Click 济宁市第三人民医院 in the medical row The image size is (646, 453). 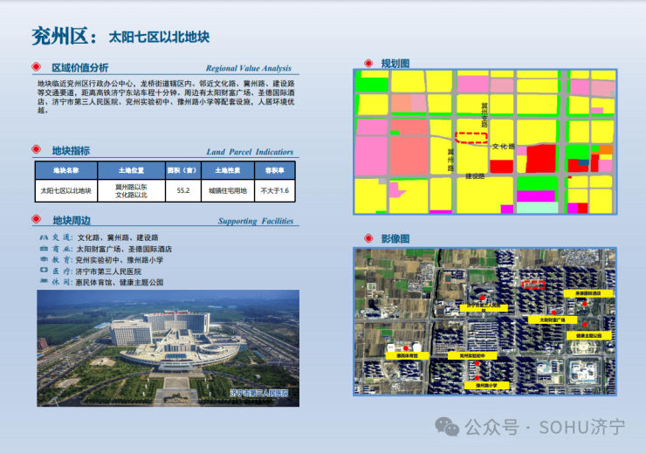[108, 271]
